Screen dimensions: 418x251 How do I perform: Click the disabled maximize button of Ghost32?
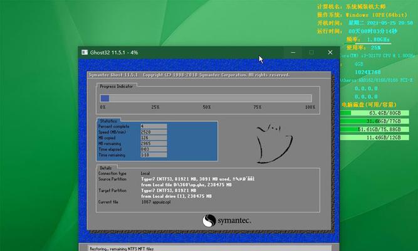311,52
